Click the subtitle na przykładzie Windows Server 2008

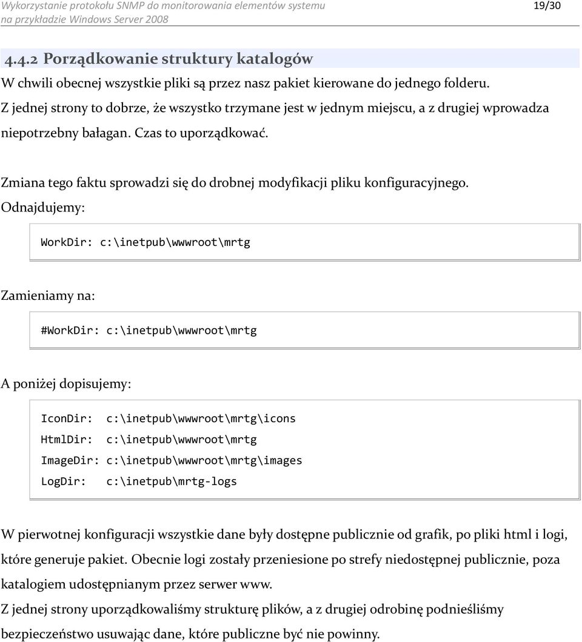(x=84, y=19)
